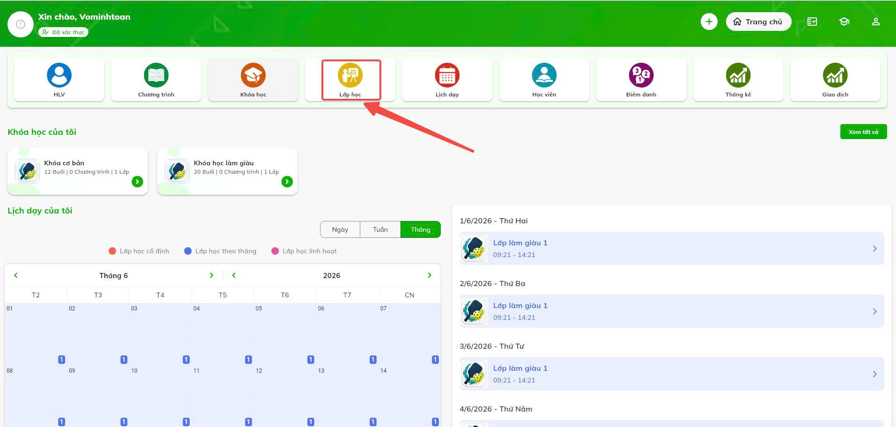Click session badge on June 10
This screenshot has height=427, width=896.
tap(186, 422)
